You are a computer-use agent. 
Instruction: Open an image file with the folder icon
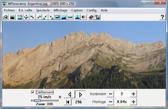[x=5, y=17]
